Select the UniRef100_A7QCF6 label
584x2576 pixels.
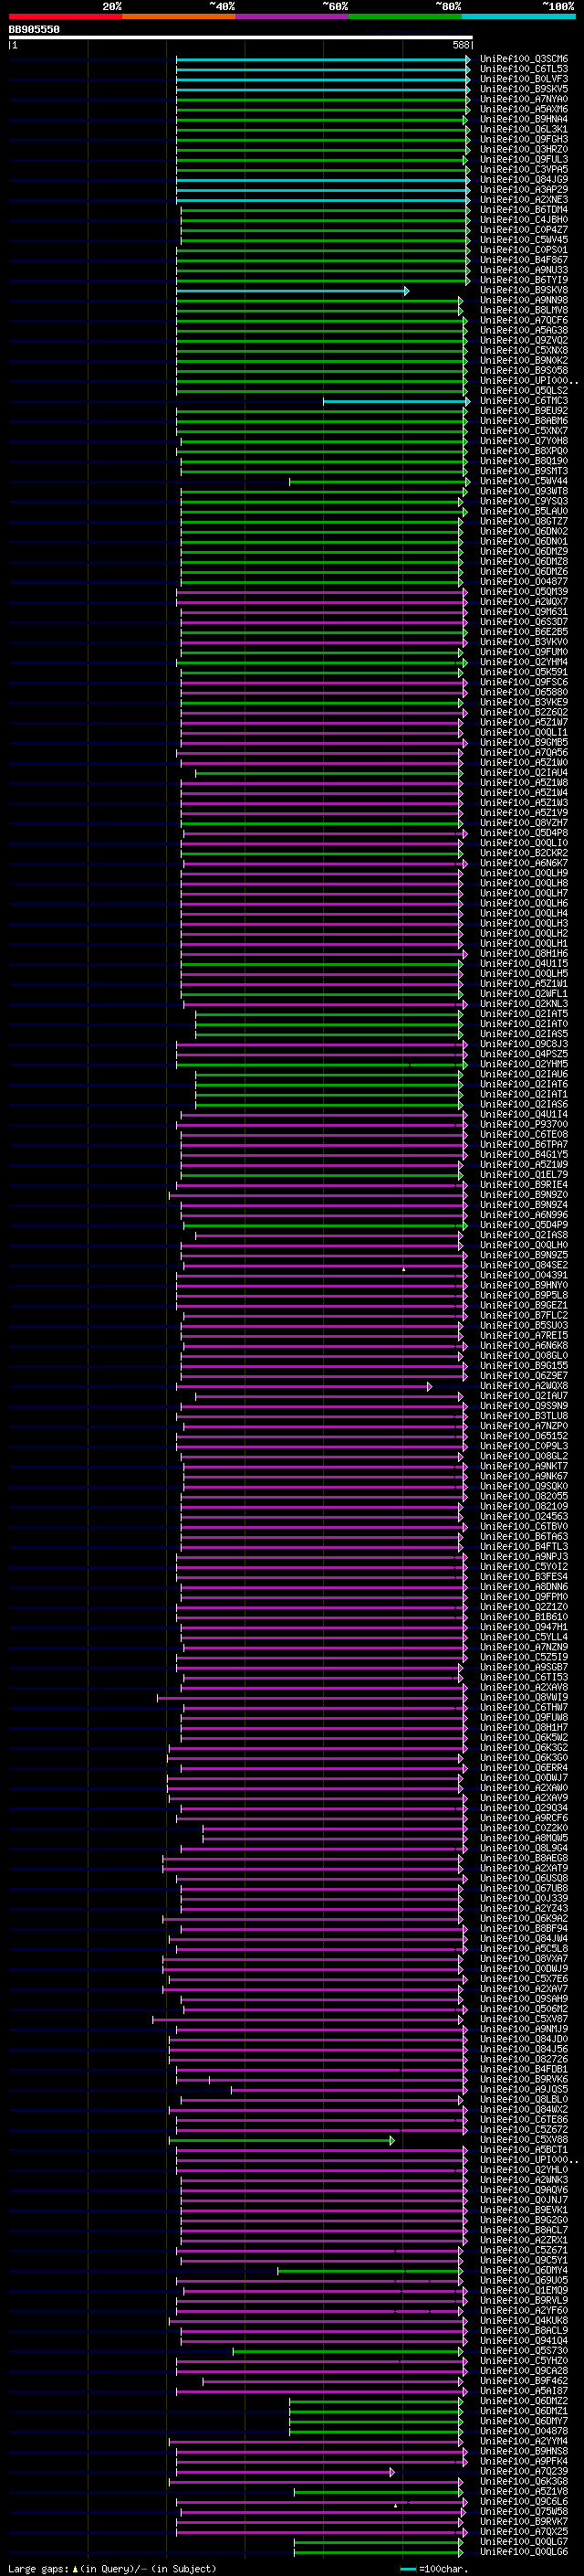[x=524, y=320]
